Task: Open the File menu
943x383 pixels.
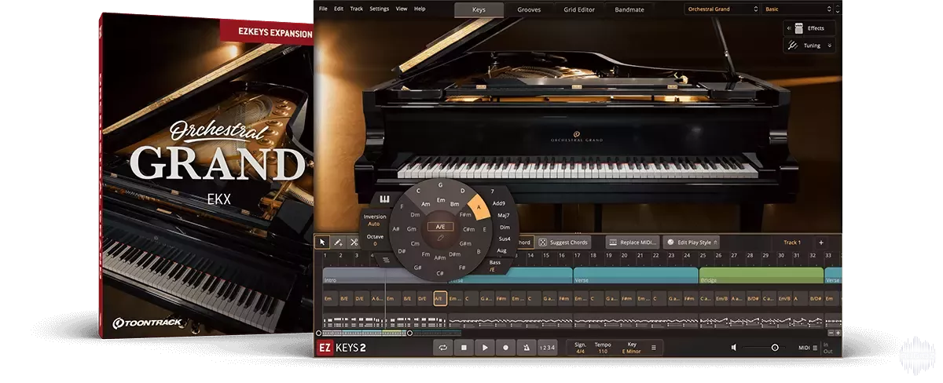Action: click(x=323, y=9)
